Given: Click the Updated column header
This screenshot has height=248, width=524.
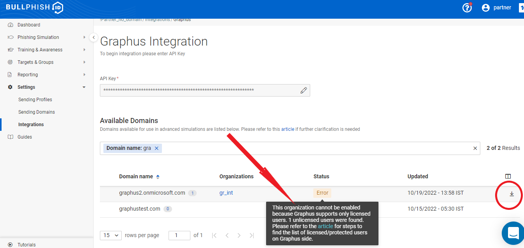Looking at the screenshot, I should pyautogui.click(x=417, y=176).
